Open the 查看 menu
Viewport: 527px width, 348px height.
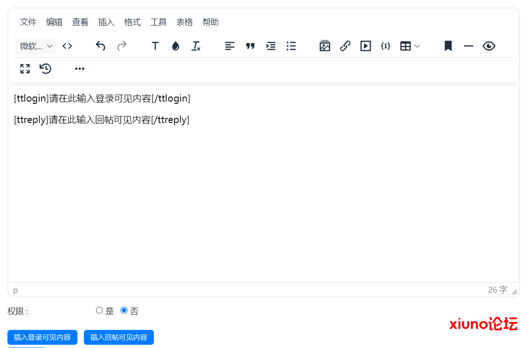point(80,22)
